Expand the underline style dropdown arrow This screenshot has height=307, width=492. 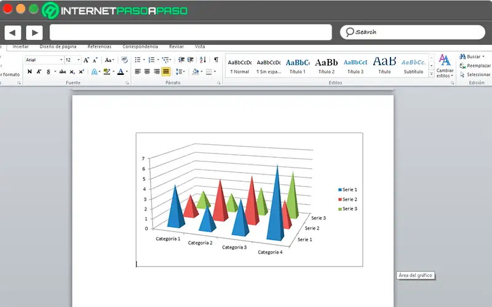[55, 72]
